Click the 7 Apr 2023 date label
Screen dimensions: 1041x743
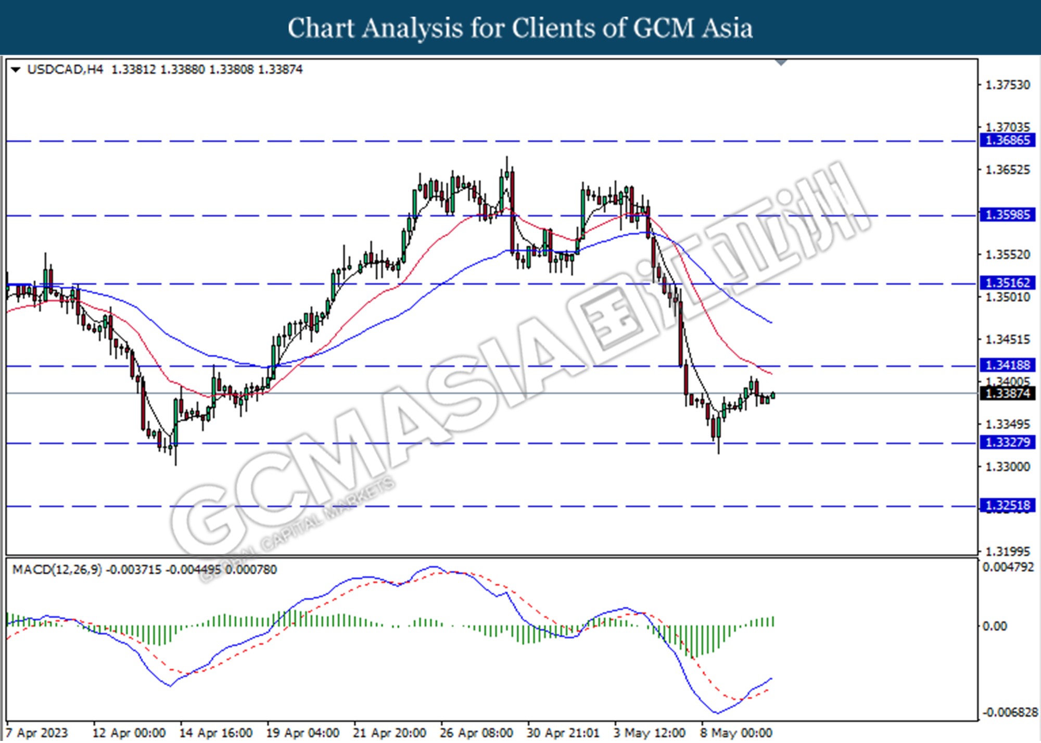click(37, 733)
